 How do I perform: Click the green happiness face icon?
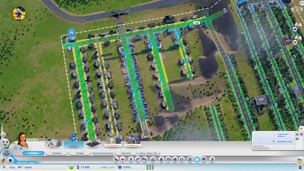click(71, 167)
